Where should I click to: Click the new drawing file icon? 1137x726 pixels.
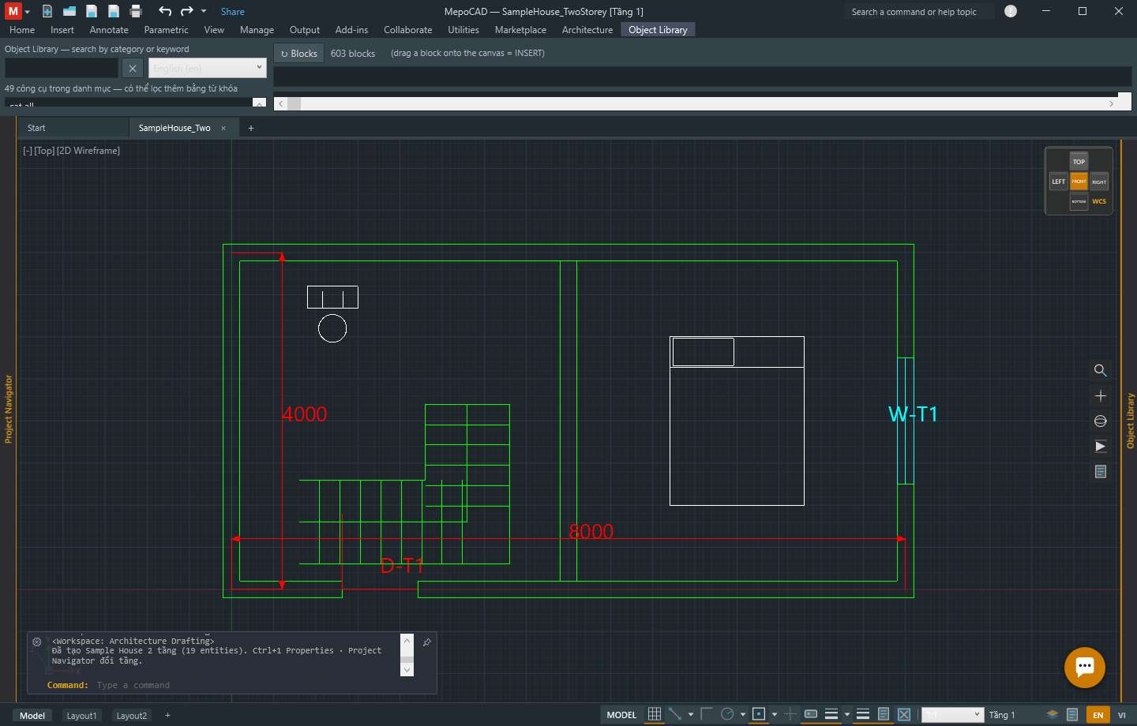click(x=47, y=11)
